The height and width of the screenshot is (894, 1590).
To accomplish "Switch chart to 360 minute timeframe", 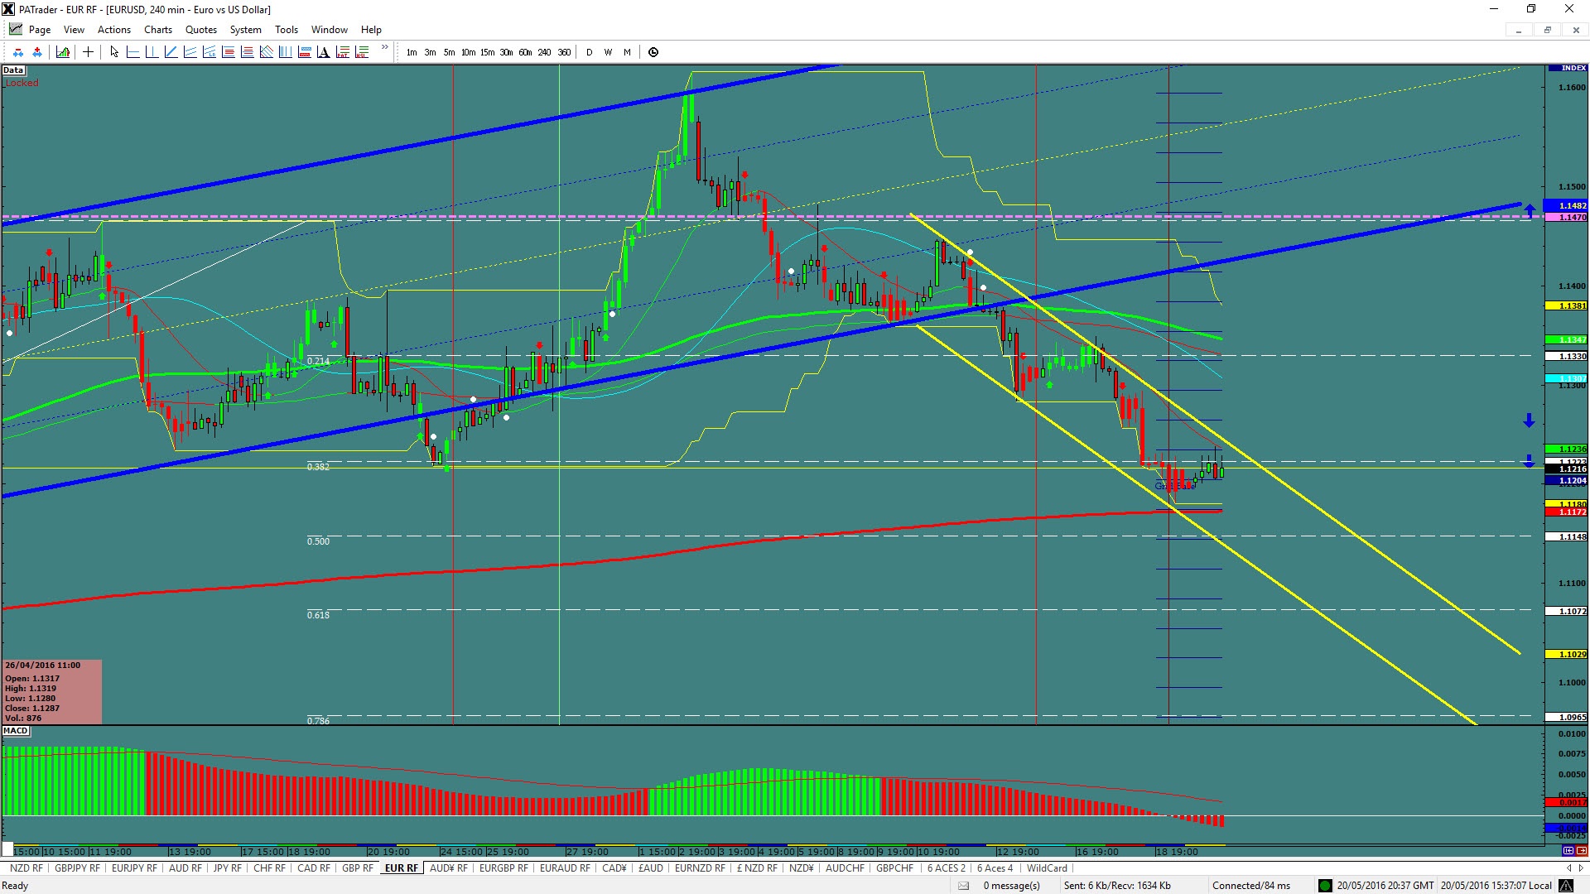I will (x=564, y=52).
